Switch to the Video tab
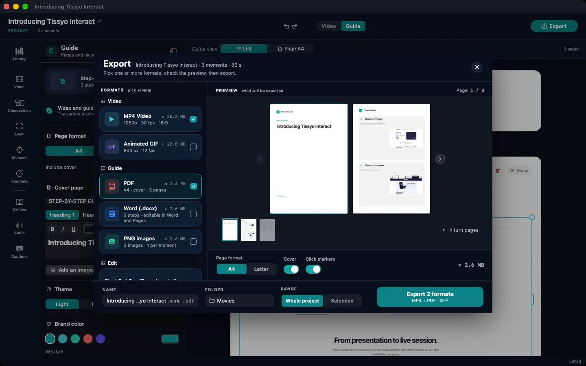The height and width of the screenshot is (366, 586). (329, 26)
